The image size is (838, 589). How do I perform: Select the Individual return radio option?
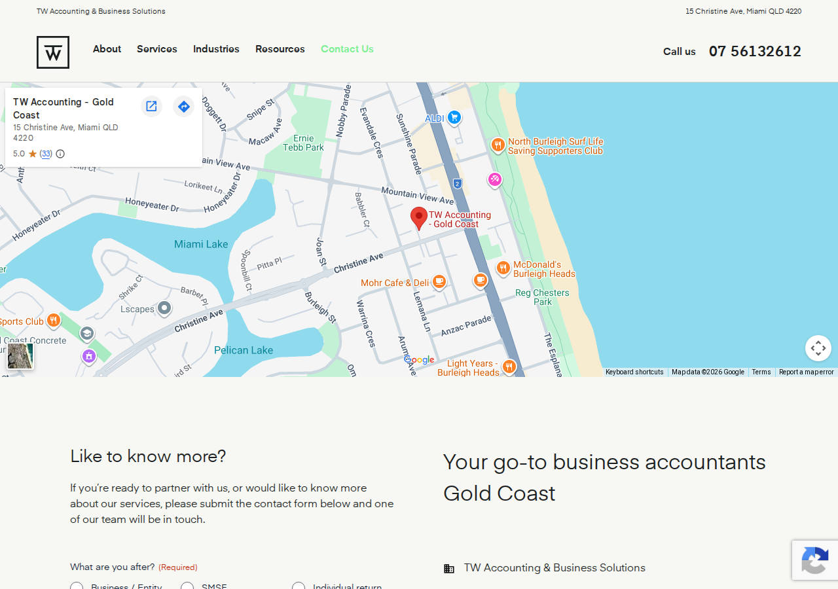pyautogui.click(x=299, y=587)
